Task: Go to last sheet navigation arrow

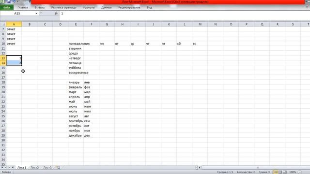Action: (x=13, y=168)
